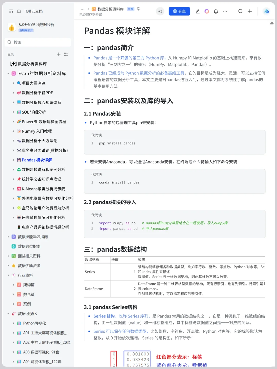
Task: Collapse the 行业资料 node
Action: [8, 275]
